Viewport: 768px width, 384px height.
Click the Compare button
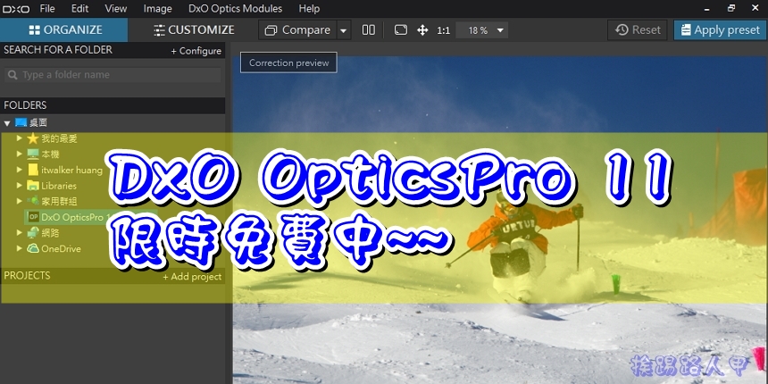click(x=297, y=30)
